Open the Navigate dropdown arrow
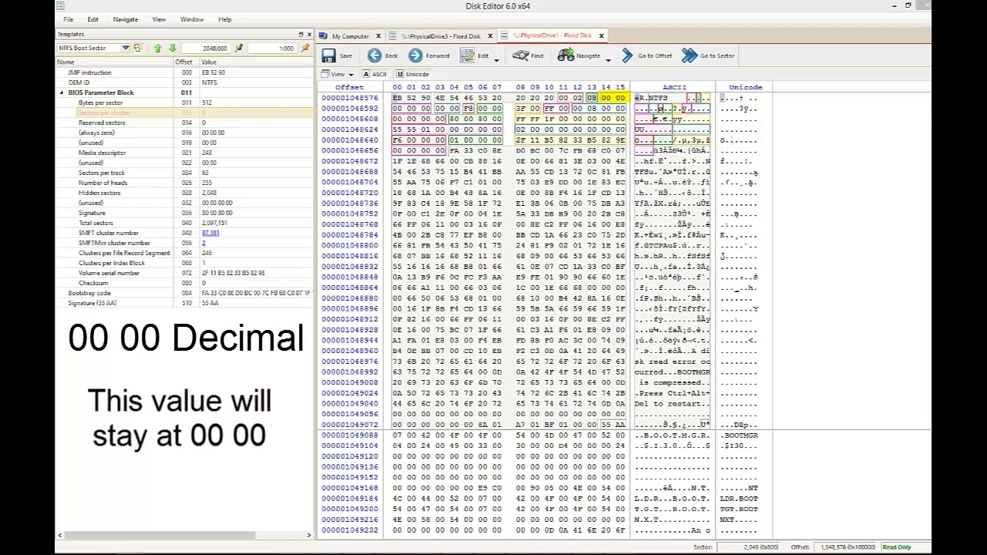 coord(608,59)
